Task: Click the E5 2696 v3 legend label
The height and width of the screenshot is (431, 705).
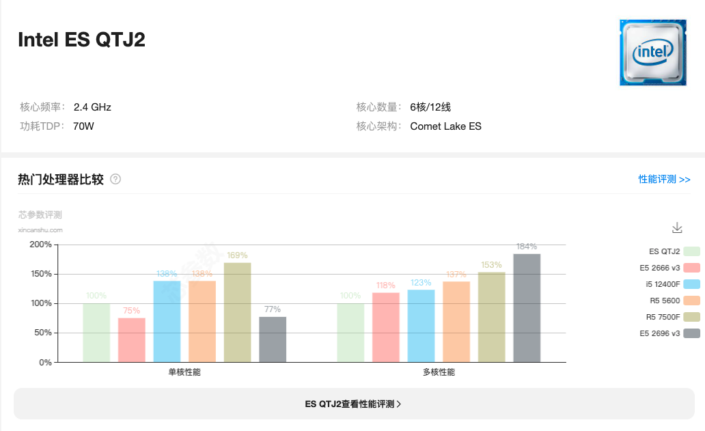Action: click(x=660, y=333)
